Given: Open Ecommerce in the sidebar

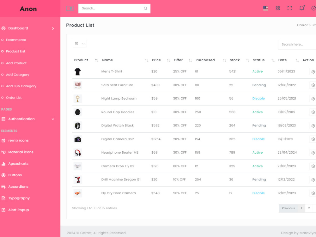Looking at the screenshot, I should click(16, 40).
